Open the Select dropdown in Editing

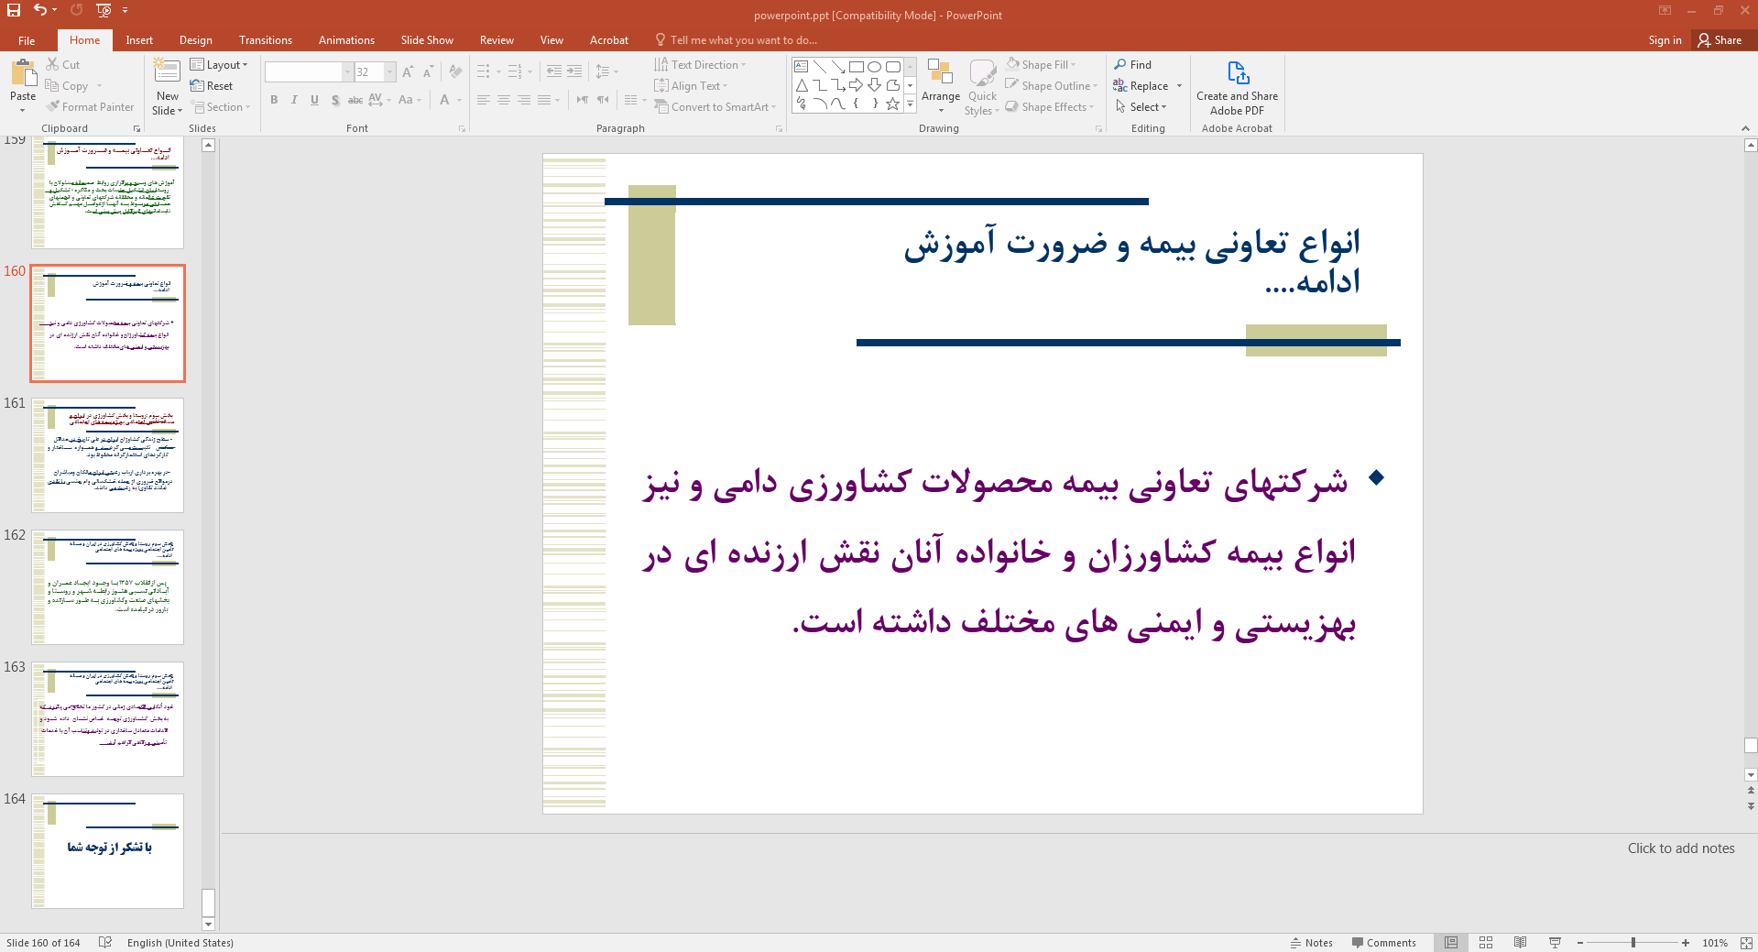(x=1141, y=107)
